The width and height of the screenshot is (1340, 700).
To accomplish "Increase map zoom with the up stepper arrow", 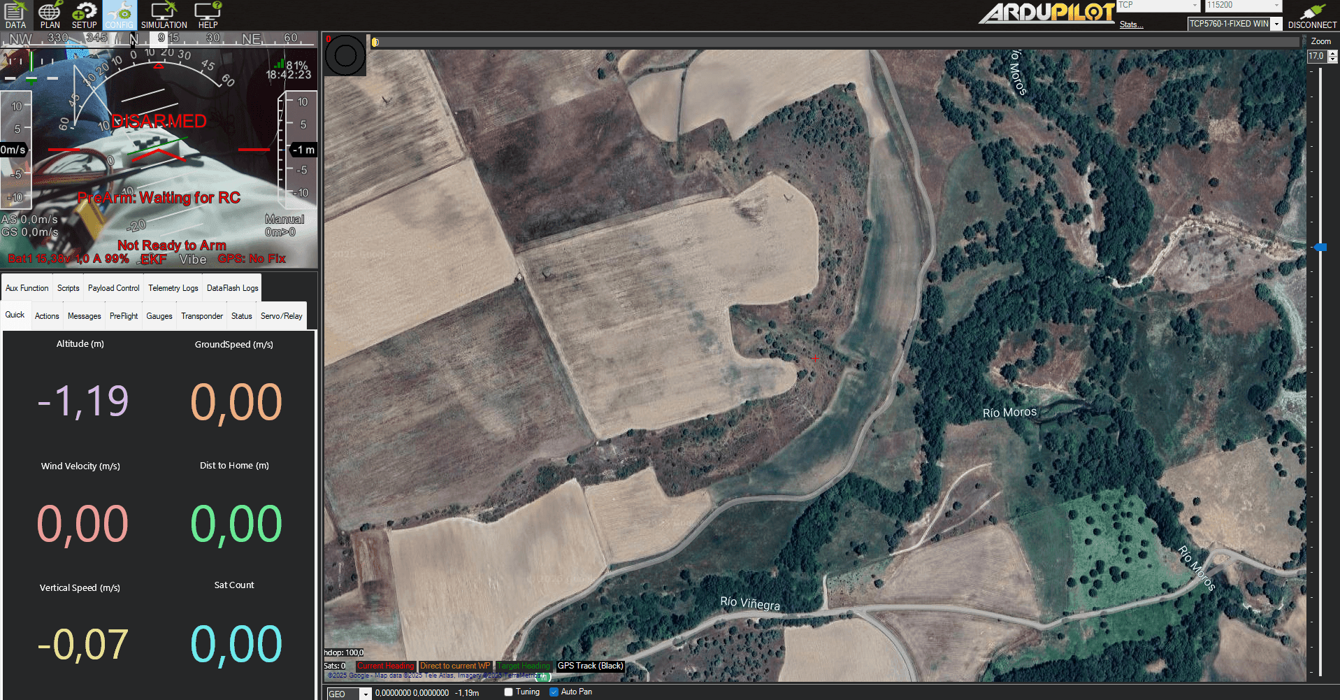I will (1333, 53).
